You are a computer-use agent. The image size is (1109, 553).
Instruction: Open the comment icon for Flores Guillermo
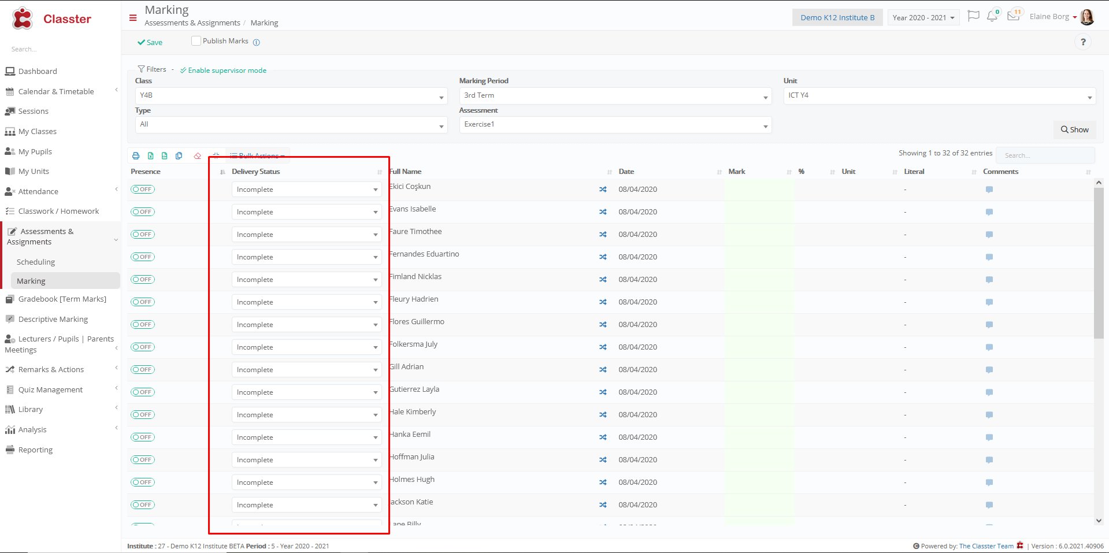989,325
